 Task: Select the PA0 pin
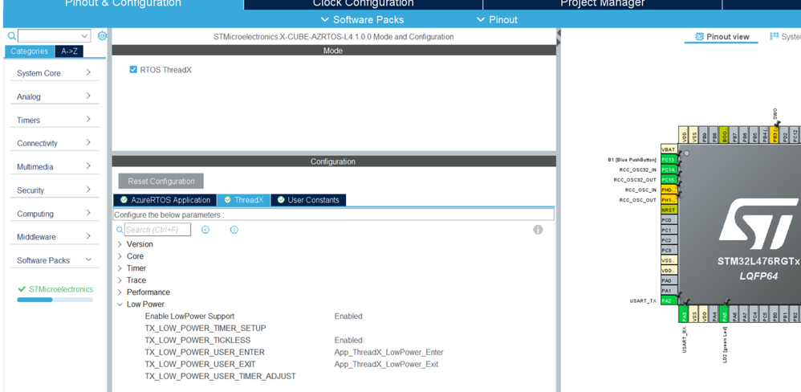coord(669,280)
